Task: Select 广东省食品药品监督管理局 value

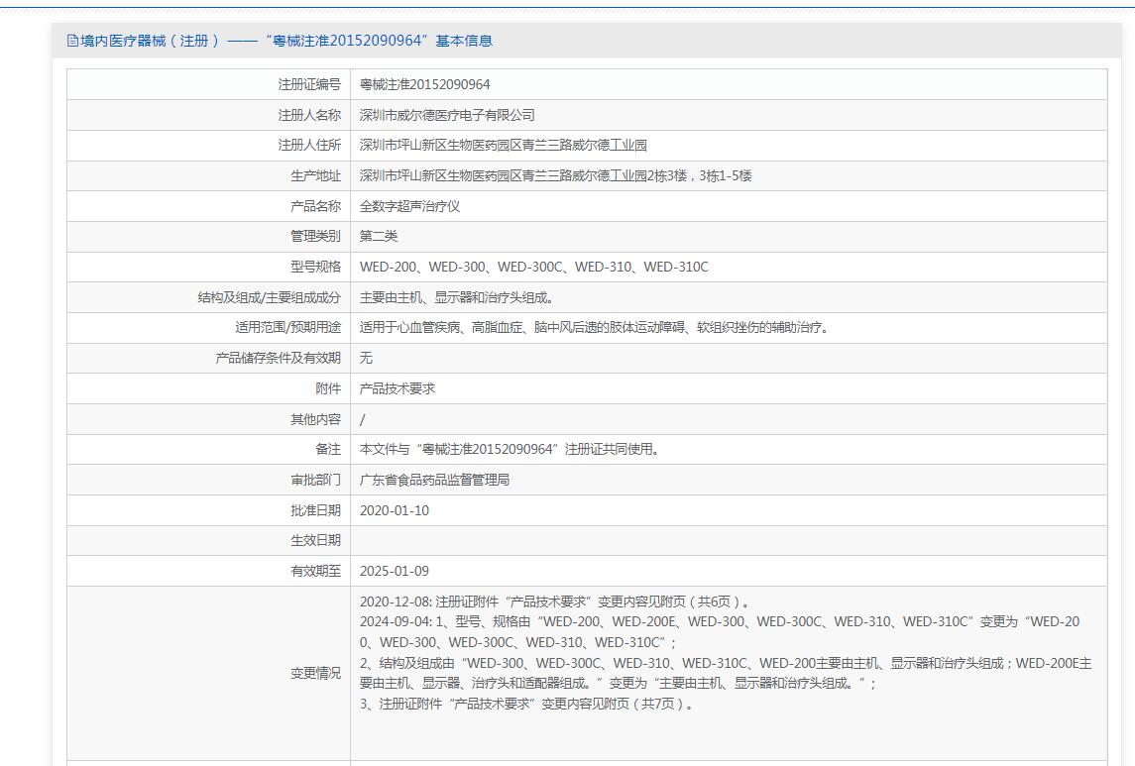Action: pyautogui.click(x=434, y=480)
